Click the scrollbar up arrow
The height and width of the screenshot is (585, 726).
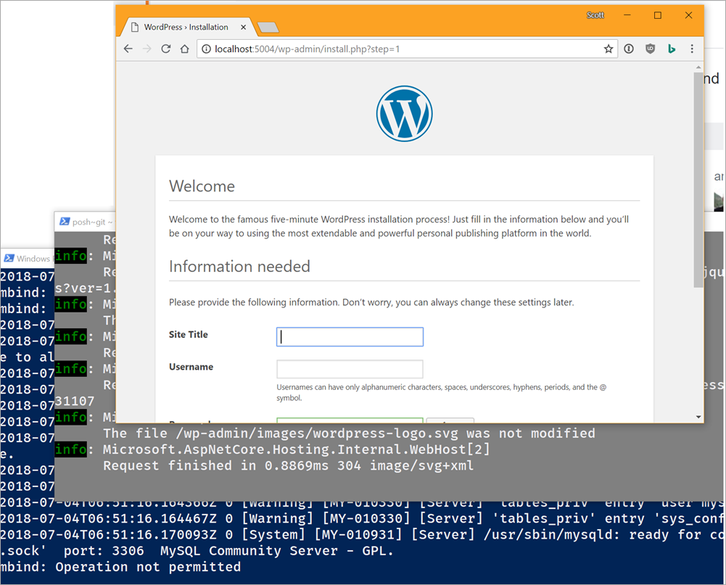pos(698,67)
